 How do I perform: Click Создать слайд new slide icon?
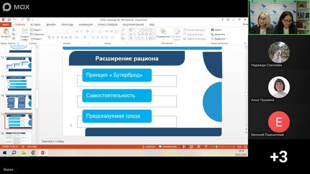tap(25, 31)
